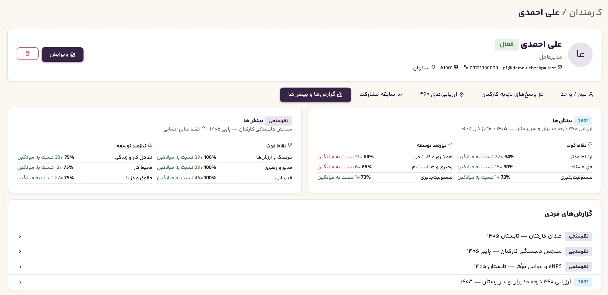This screenshot has height=295, width=608.
Task: Click the ارتباط مؤثر strength row
Action: tap(525, 157)
